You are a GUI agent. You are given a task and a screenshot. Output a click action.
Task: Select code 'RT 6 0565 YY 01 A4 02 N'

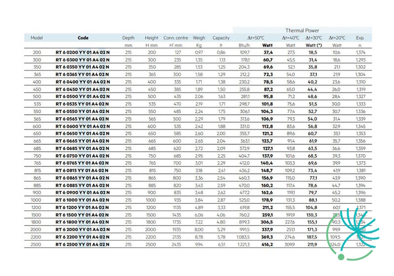click(x=82, y=119)
